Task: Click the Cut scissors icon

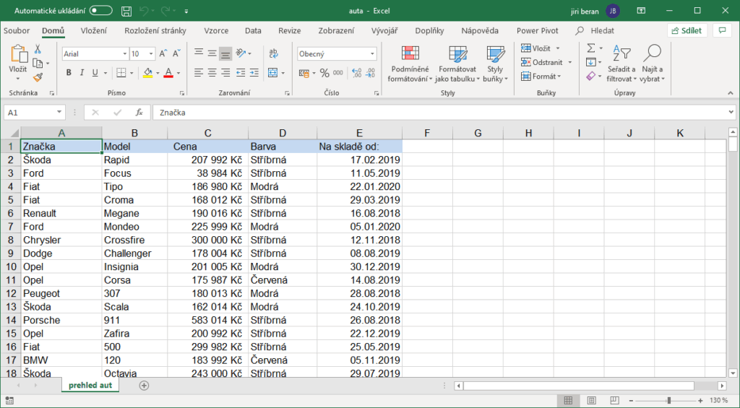Action: click(38, 49)
